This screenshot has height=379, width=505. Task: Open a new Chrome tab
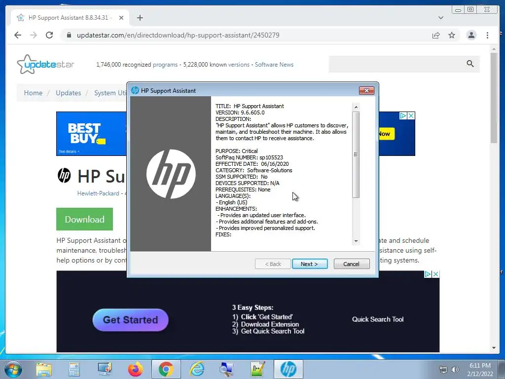tap(140, 18)
